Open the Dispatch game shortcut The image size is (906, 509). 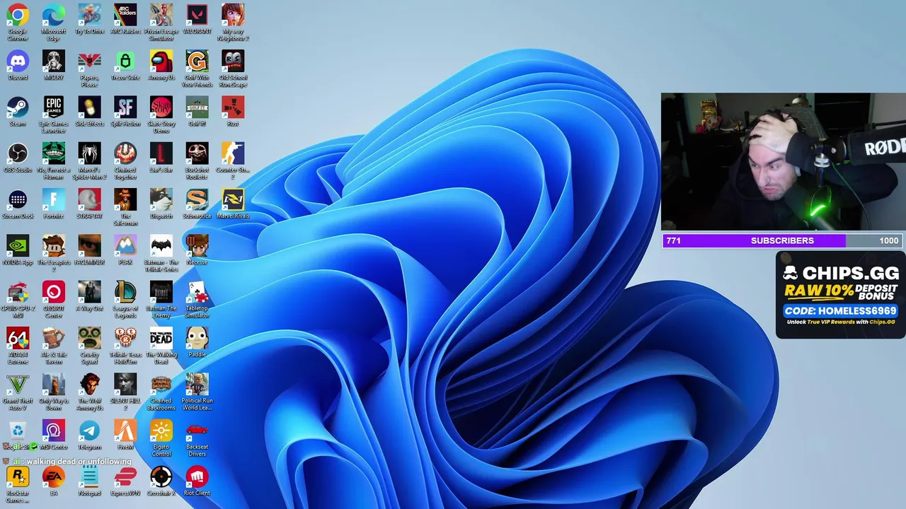tap(161, 200)
